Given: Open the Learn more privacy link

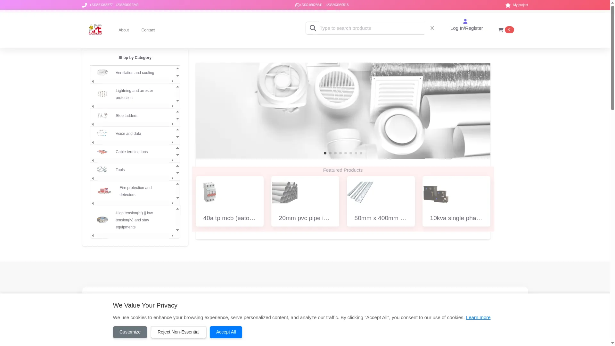Looking at the screenshot, I should 478,317.
